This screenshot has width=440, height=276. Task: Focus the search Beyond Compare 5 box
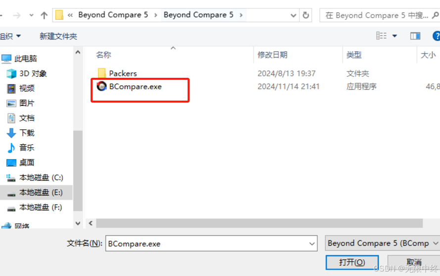tap(376, 15)
